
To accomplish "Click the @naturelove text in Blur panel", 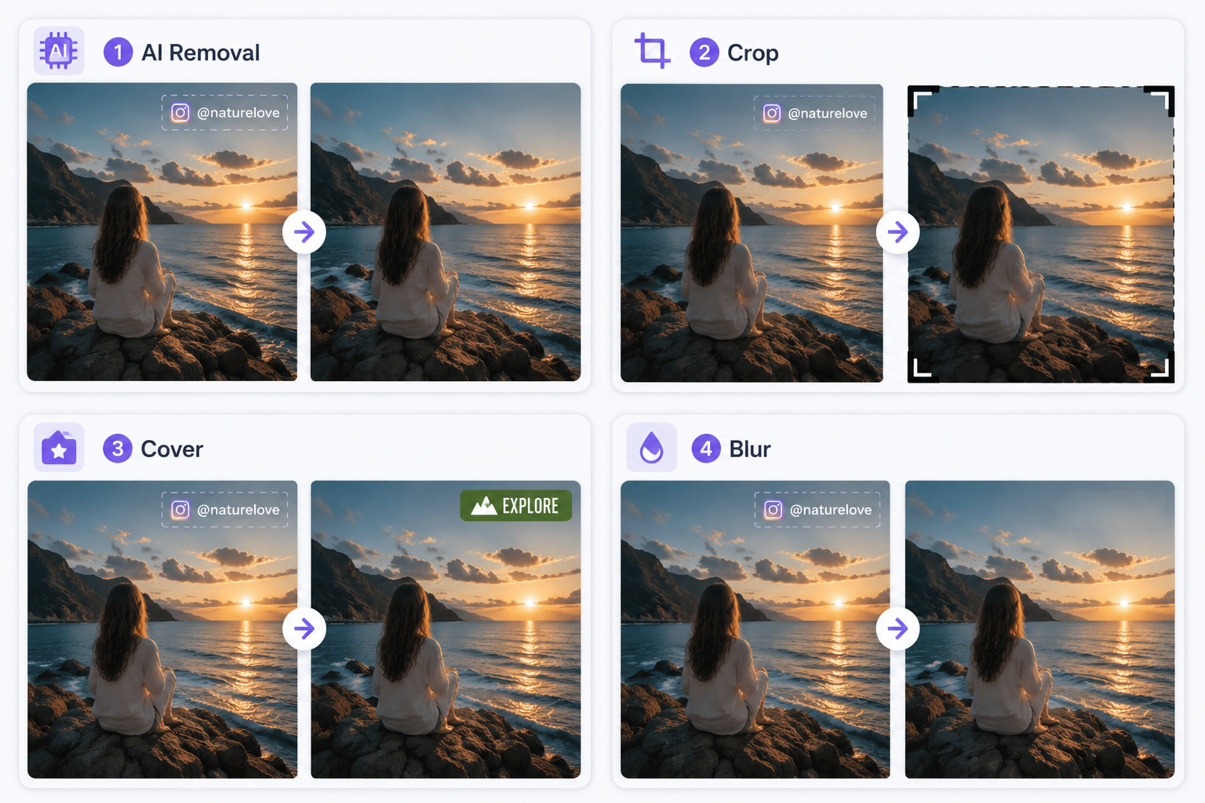I will pyautogui.click(x=831, y=510).
